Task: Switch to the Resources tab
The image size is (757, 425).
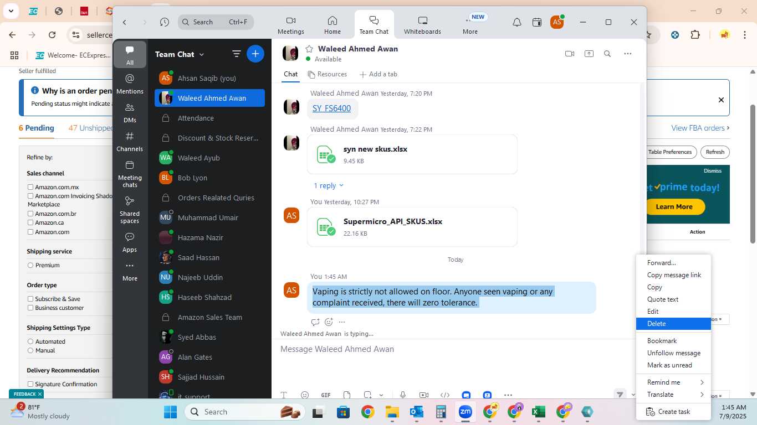Action: pos(327,74)
